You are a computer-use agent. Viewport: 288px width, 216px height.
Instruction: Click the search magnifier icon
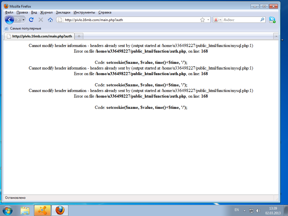click(262, 20)
